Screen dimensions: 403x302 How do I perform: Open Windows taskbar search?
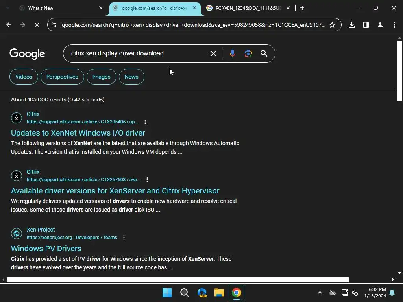(185, 293)
